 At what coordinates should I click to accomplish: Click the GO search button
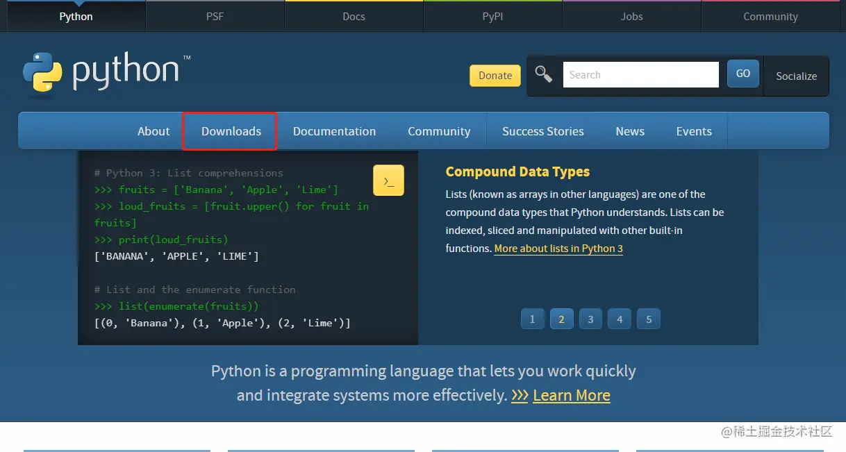point(743,74)
